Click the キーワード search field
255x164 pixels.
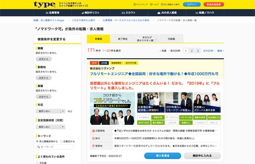click(x=55, y=147)
